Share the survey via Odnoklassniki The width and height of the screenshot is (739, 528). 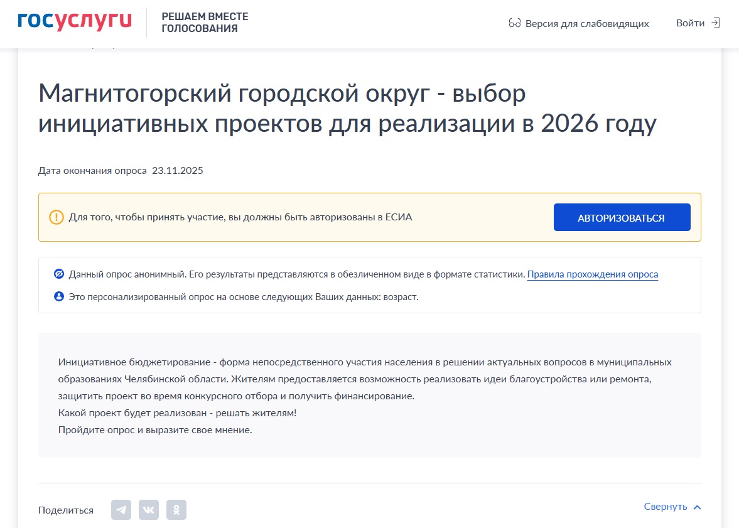176,510
